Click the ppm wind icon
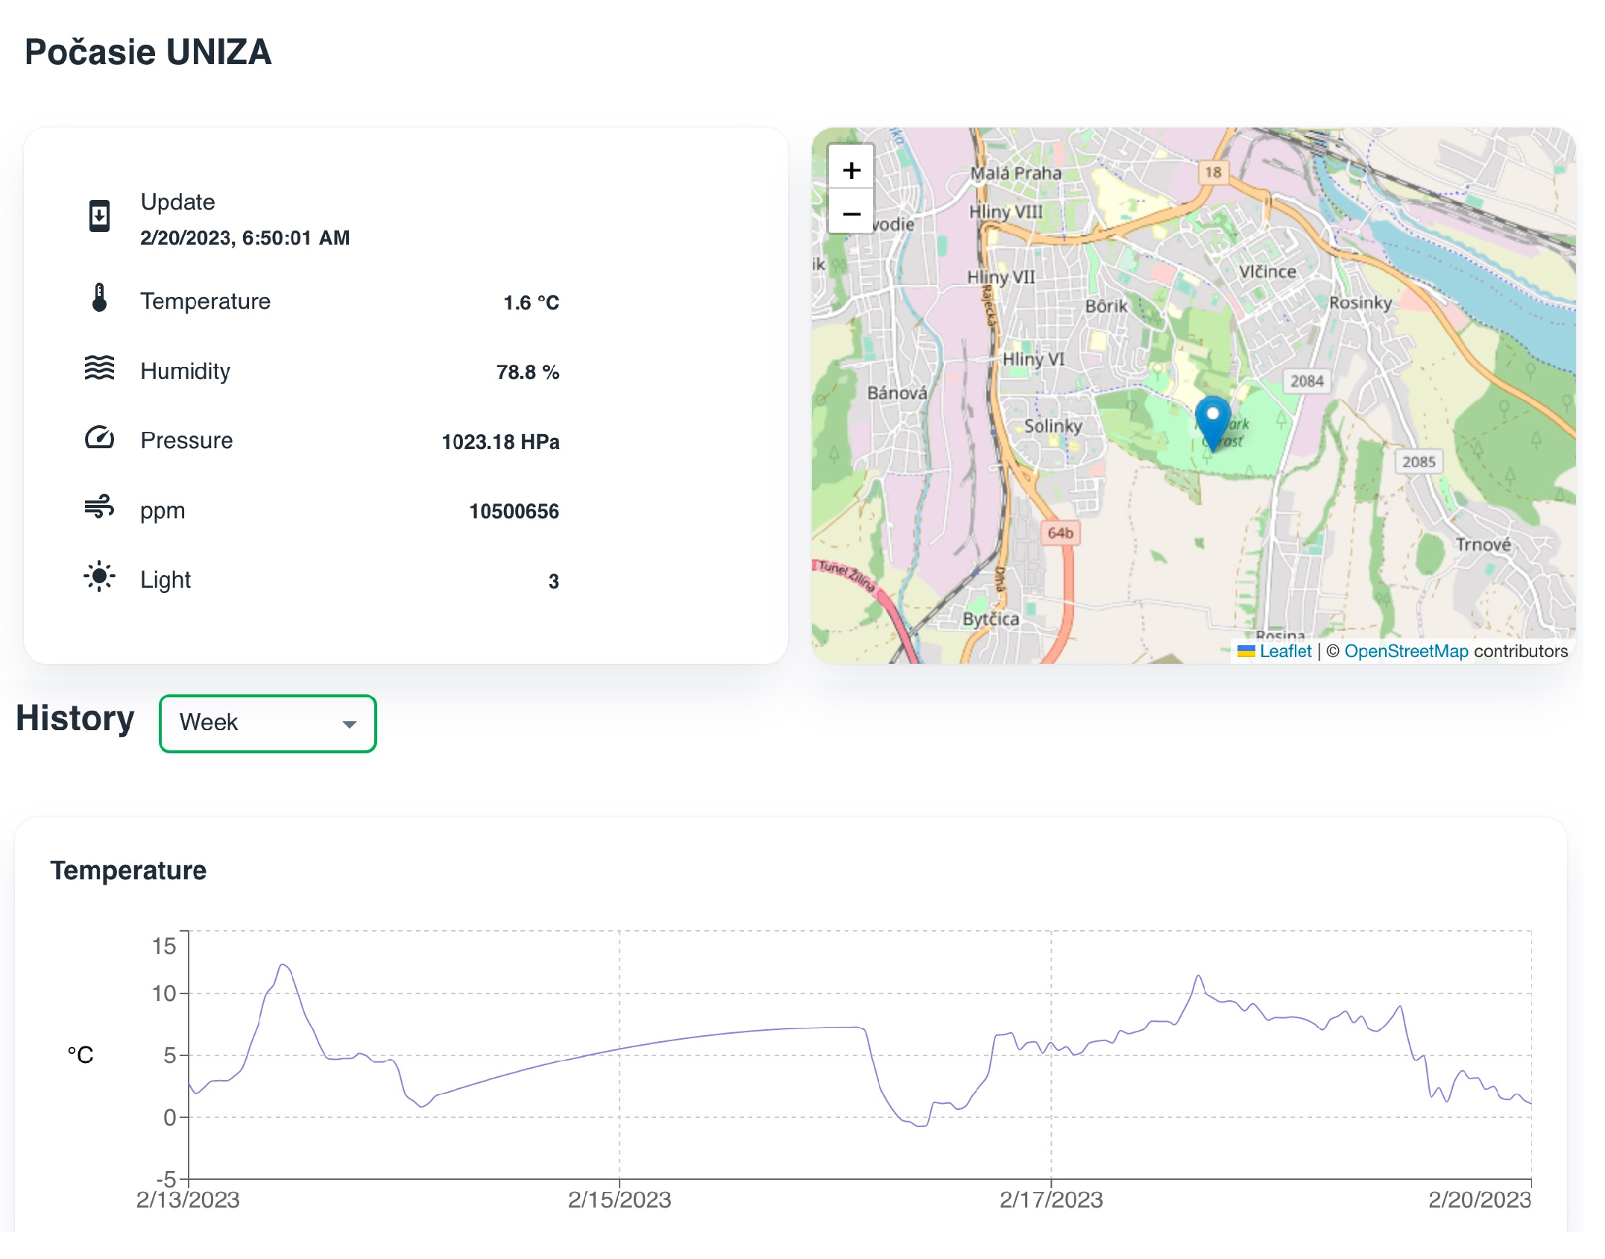The width and height of the screenshot is (1605, 1259). tap(99, 507)
